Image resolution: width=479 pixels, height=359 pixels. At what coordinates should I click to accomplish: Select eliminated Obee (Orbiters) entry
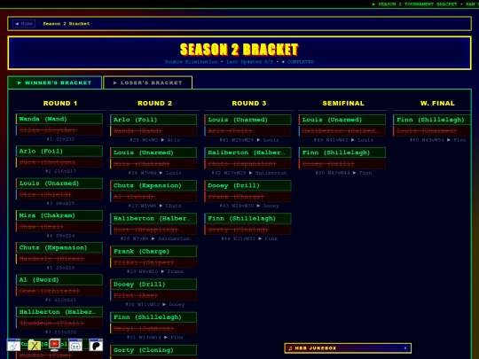click(59, 291)
